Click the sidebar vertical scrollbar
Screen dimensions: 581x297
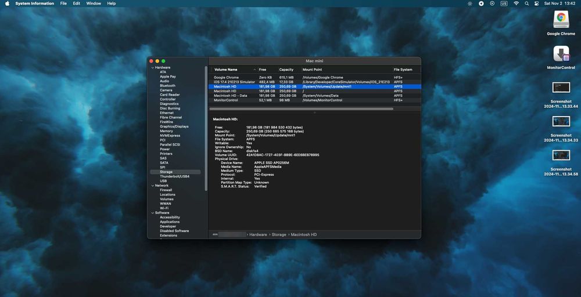[x=206, y=128]
